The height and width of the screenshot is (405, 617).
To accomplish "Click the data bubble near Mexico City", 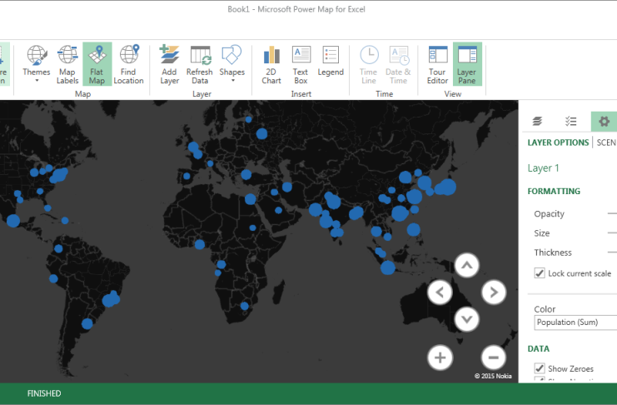I will pyautogui.click(x=13, y=221).
